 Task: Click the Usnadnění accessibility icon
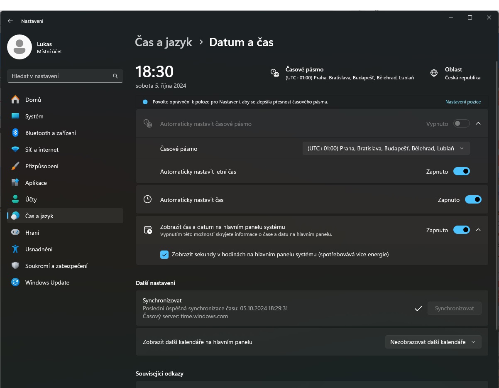pos(15,249)
